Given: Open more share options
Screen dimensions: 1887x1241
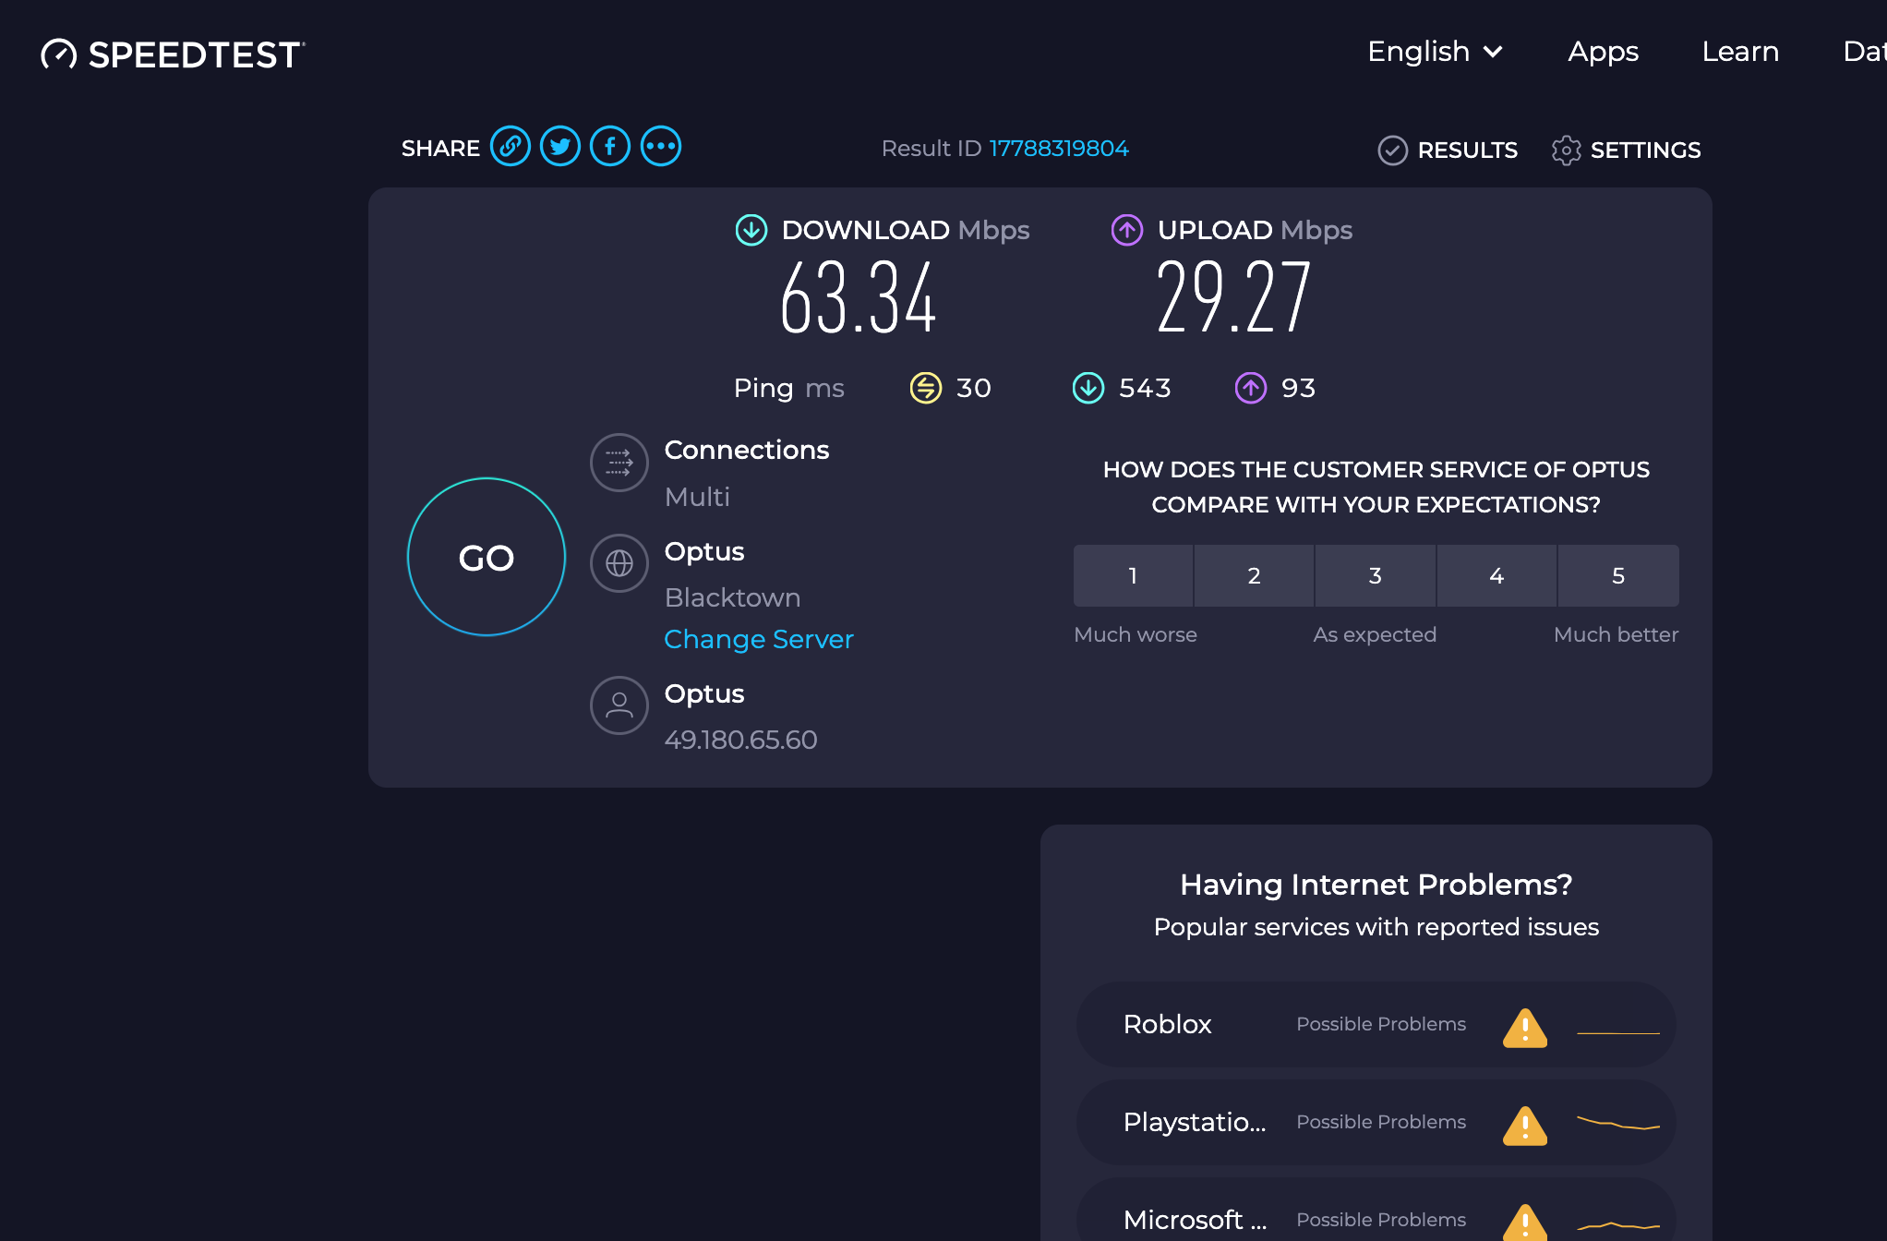Looking at the screenshot, I should point(661,146).
